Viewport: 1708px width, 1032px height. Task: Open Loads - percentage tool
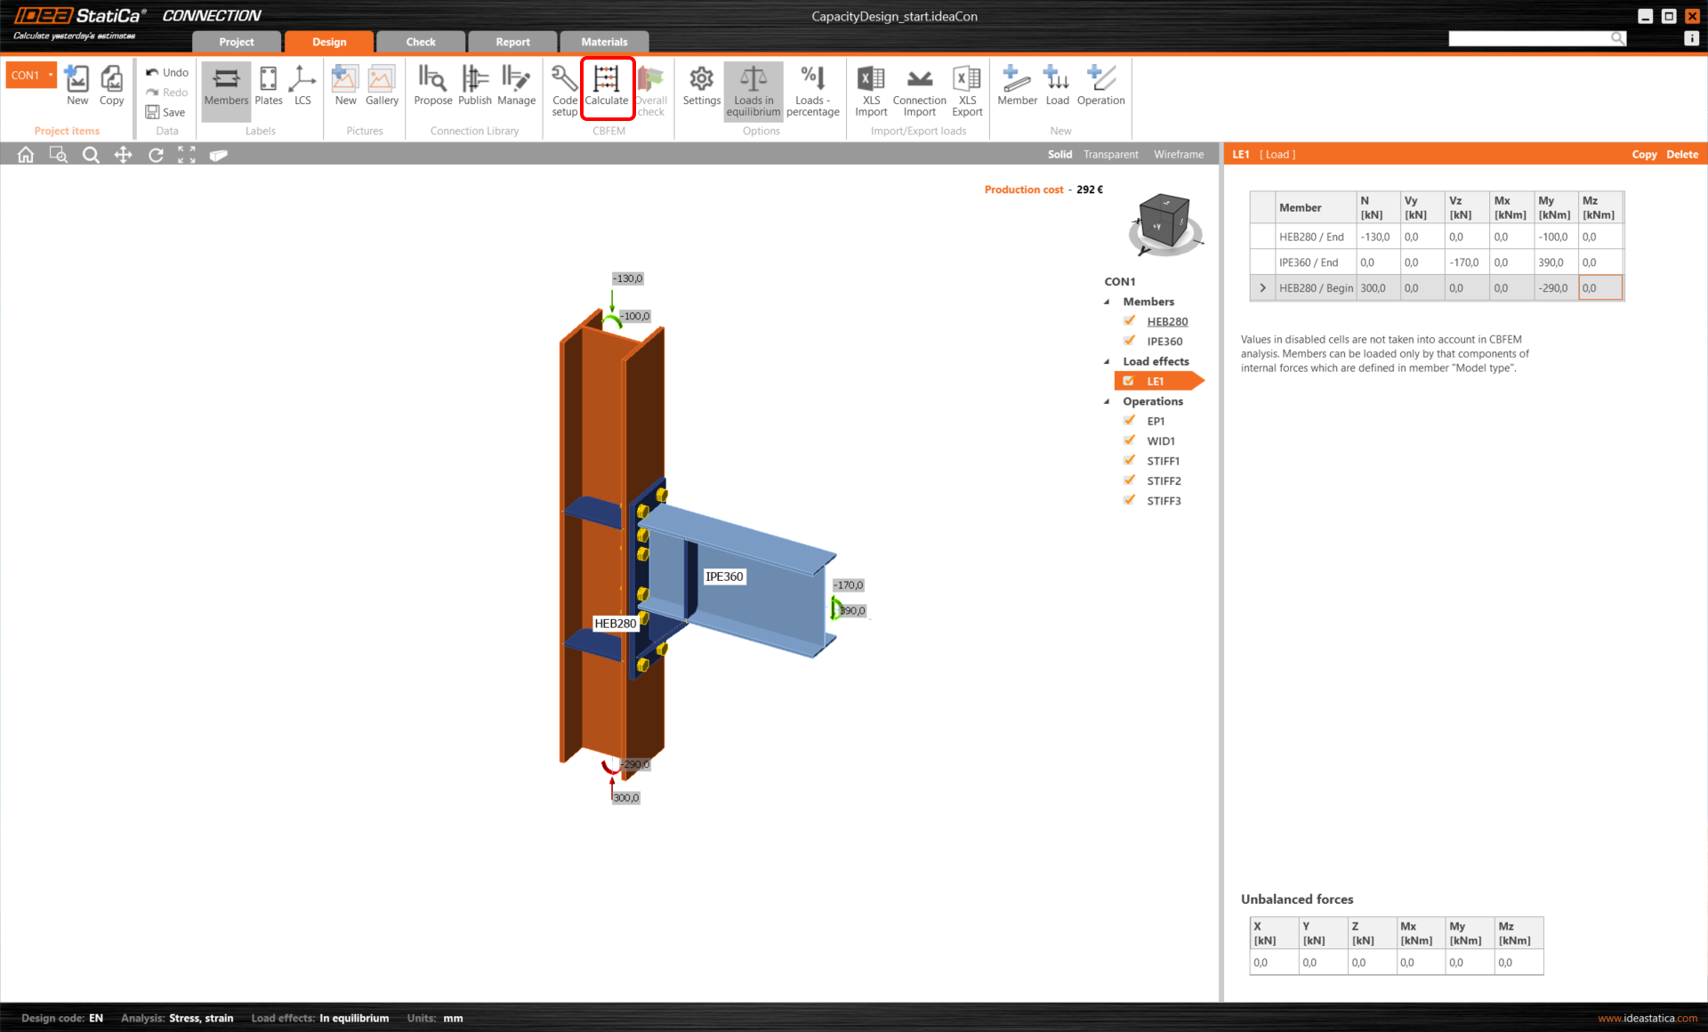tap(812, 88)
